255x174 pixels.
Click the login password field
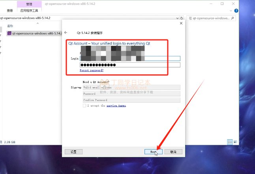click(130, 65)
